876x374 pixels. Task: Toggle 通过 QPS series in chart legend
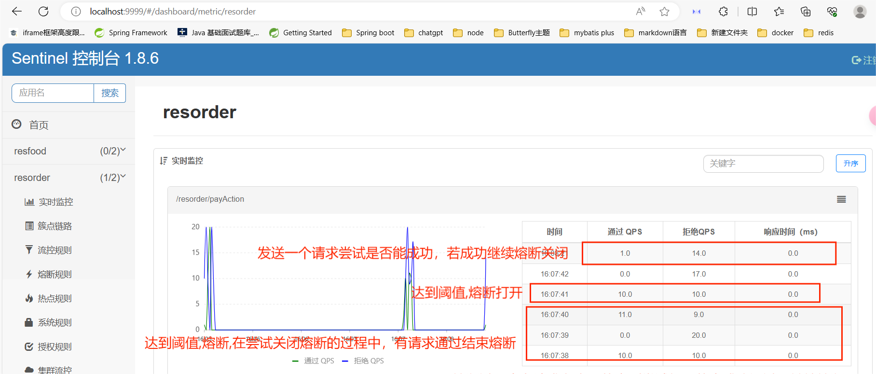click(314, 361)
